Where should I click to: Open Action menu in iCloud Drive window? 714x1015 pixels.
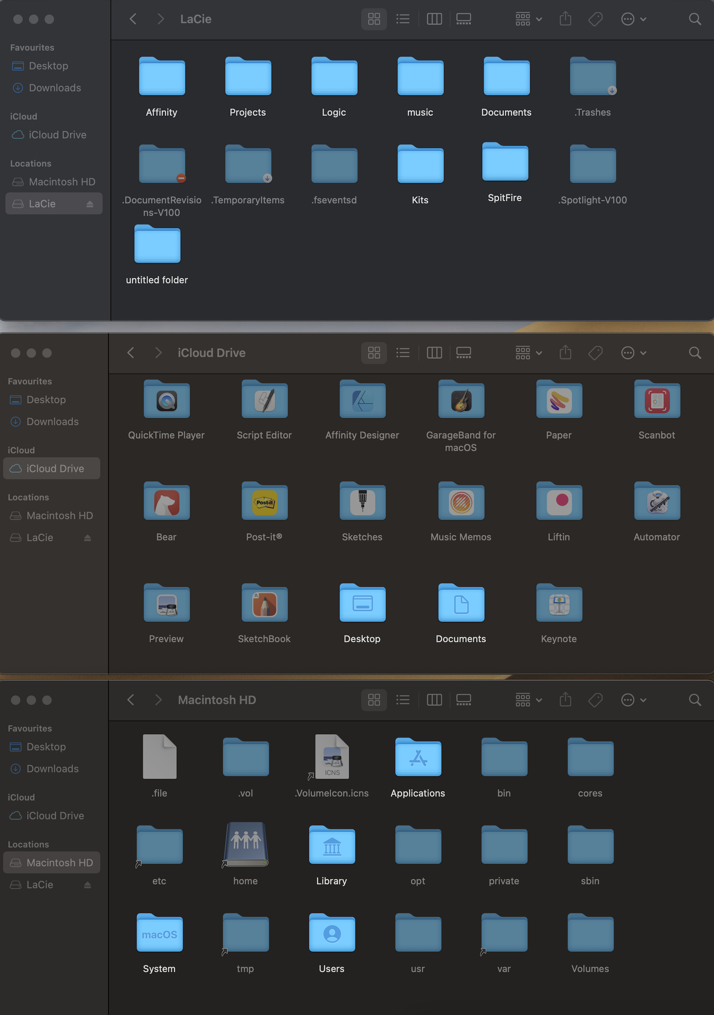click(633, 353)
